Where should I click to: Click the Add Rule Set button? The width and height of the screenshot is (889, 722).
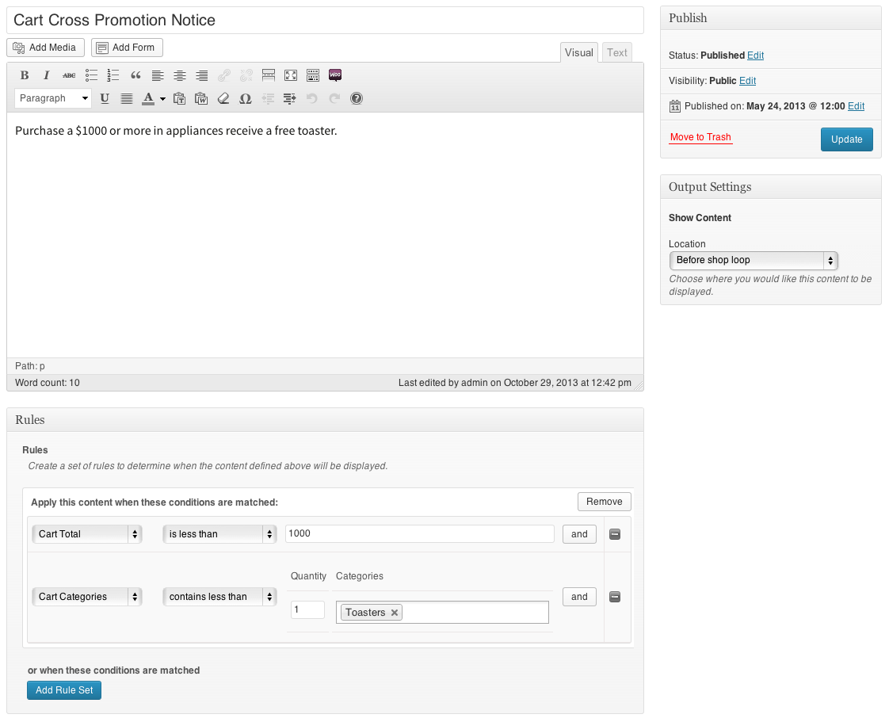pos(63,690)
